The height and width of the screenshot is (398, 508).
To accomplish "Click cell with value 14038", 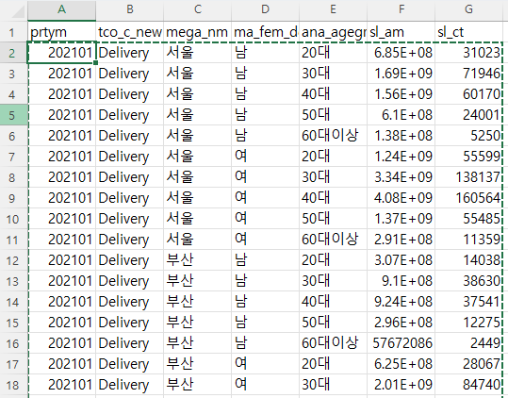I will (468, 260).
